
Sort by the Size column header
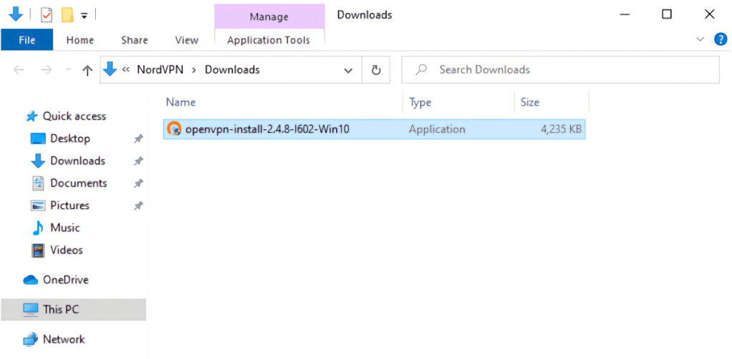(x=530, y=102)
